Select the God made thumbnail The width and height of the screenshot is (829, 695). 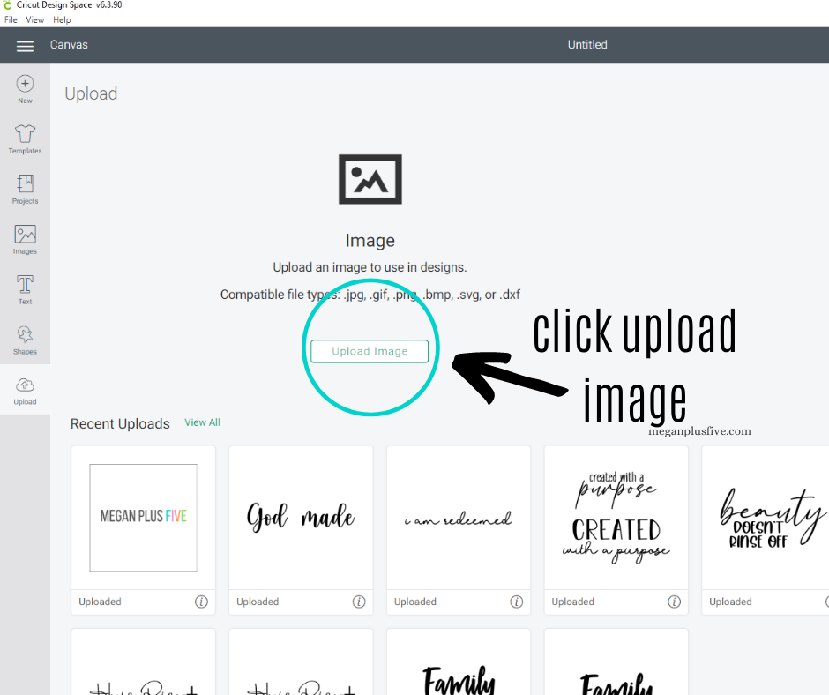tap(301, 518)
